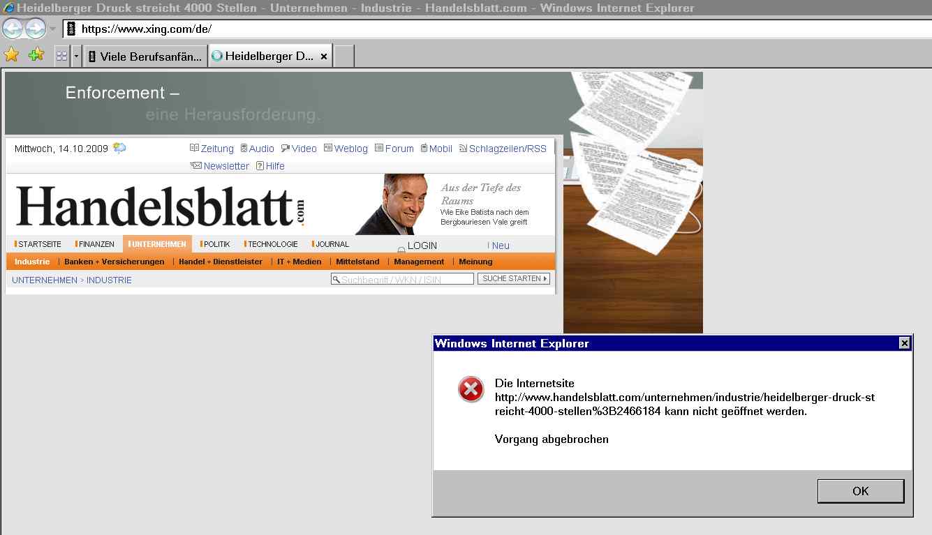Click the red error icon in dialog
This screenshot has width=932, height=535.
pyautogui.click(x=471, y=389)
